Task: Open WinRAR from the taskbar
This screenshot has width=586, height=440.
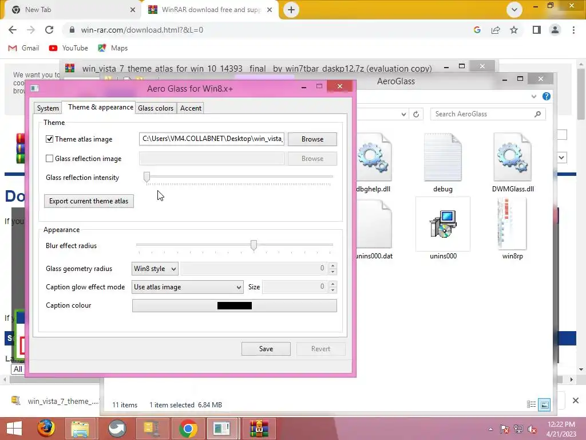Action: point(259,429)
